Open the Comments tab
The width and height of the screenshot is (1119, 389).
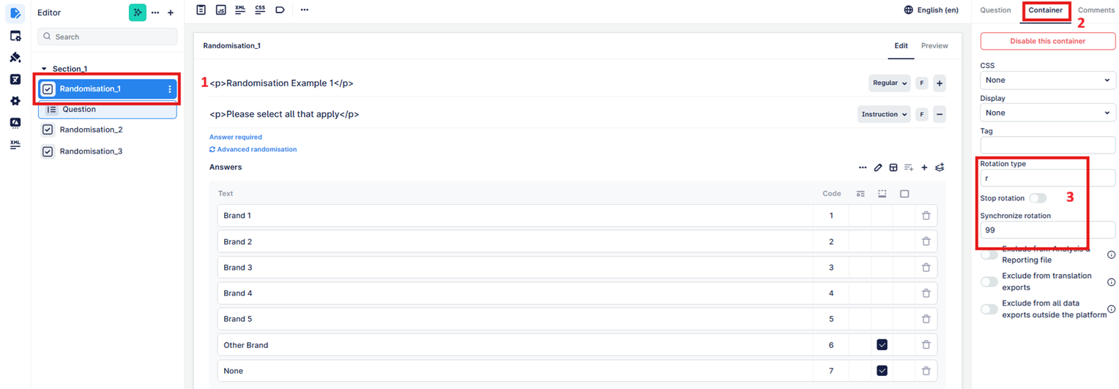click(x=1096, y=10)
